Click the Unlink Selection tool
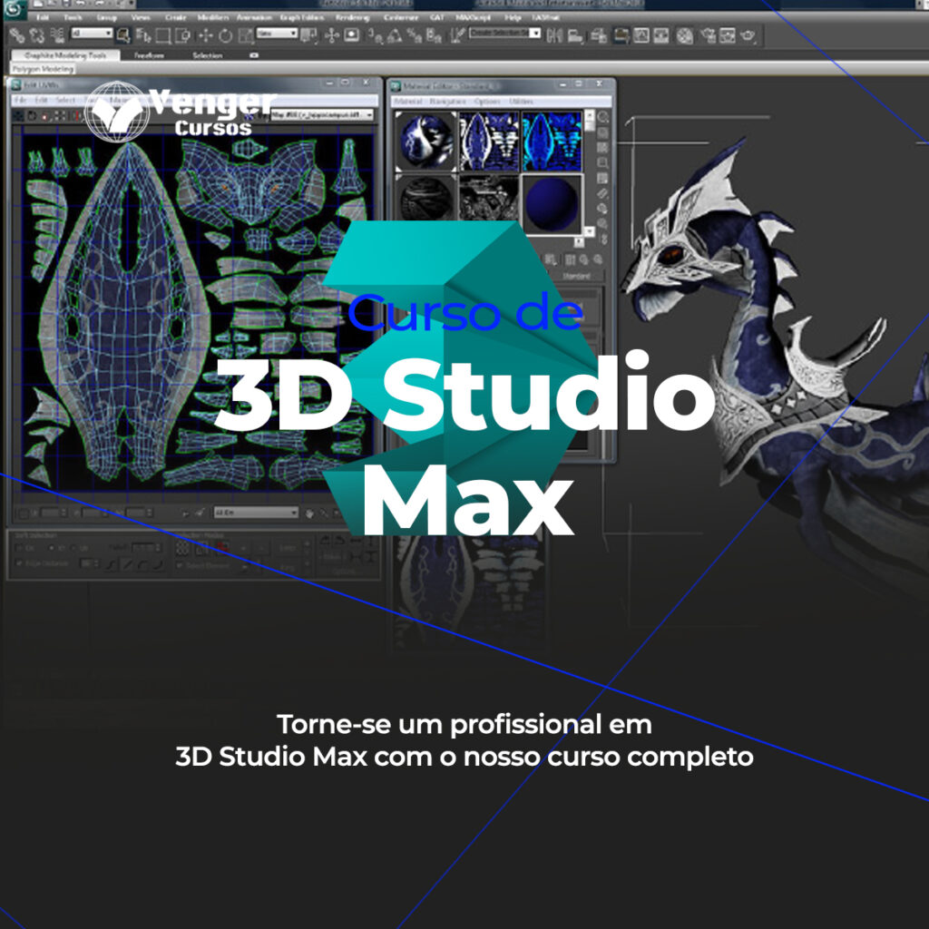Image resolution: width=929 pixels, height=929 pixels. [36, 36]
